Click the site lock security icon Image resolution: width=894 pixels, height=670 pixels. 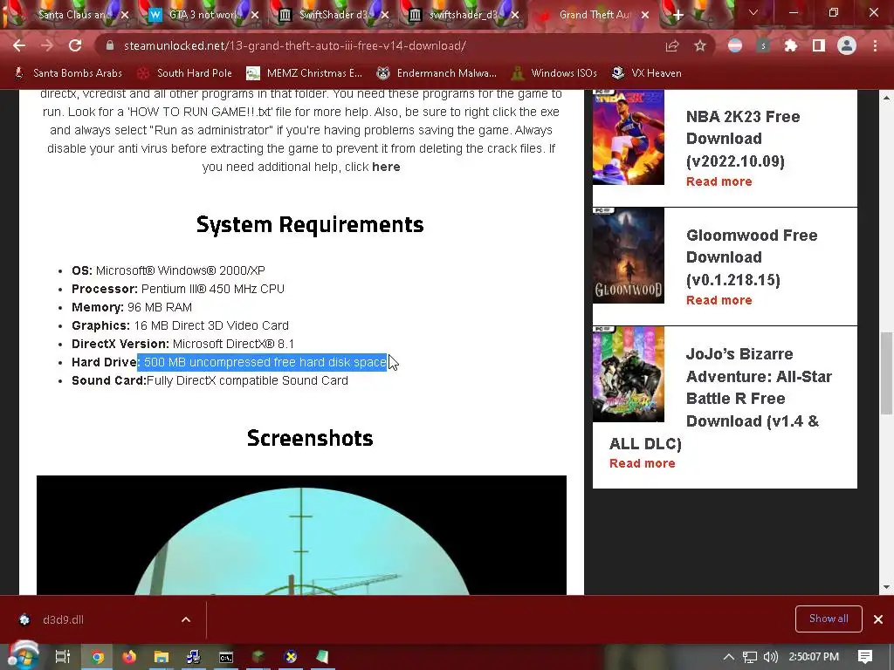(x=110, y=45)
